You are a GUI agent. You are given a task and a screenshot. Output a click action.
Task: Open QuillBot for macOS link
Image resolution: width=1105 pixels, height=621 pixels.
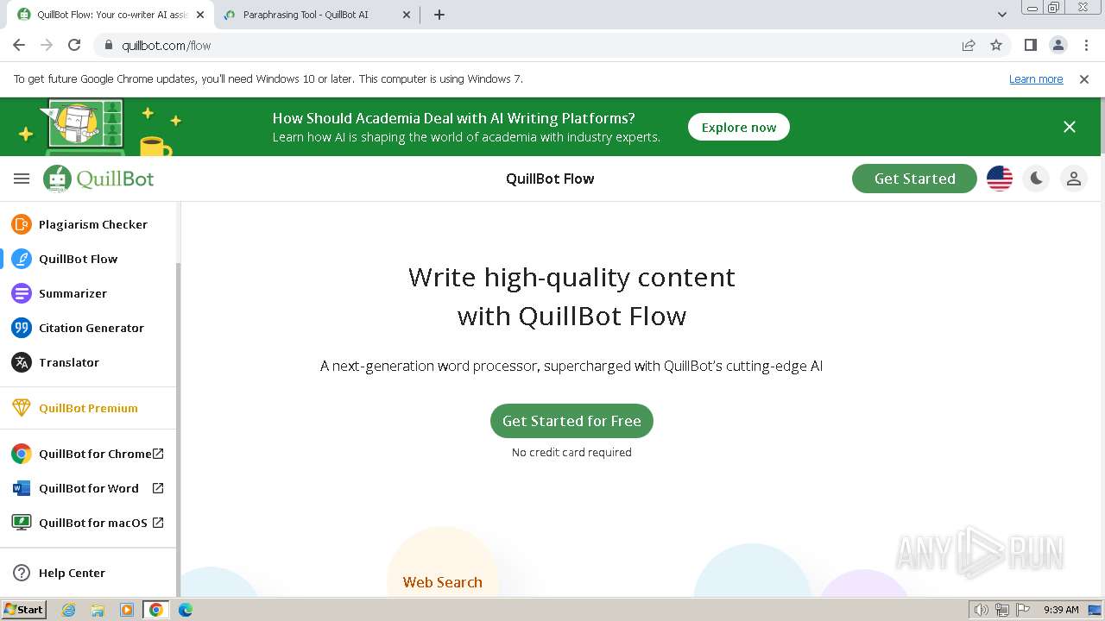coord(88,523)
